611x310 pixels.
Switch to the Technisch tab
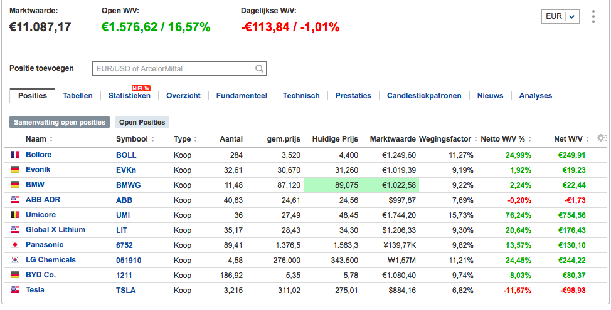click(x=301, y=96)
